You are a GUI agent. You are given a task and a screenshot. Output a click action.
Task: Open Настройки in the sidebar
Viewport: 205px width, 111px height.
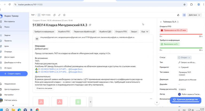click(9, 95)
